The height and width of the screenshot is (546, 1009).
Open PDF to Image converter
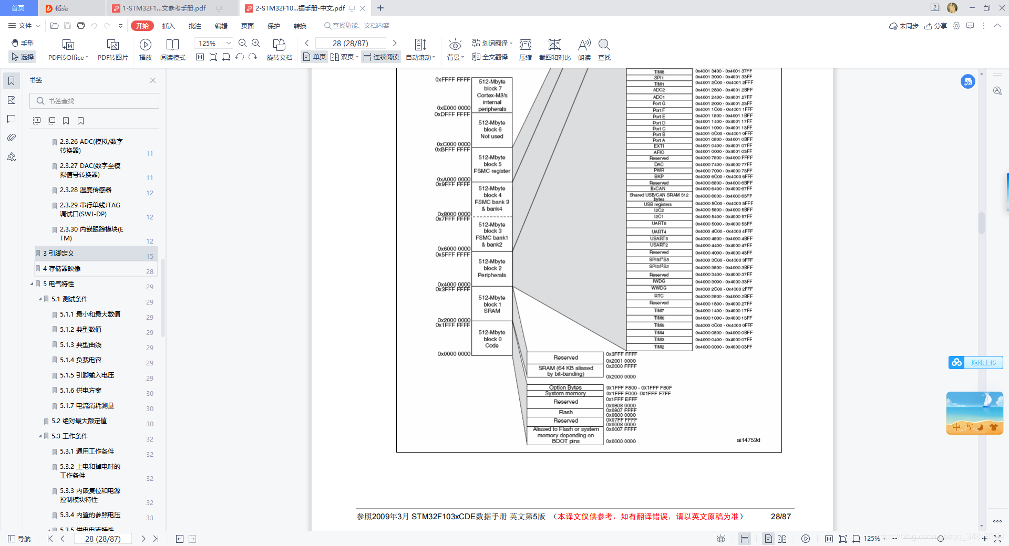tap(113, 50)
